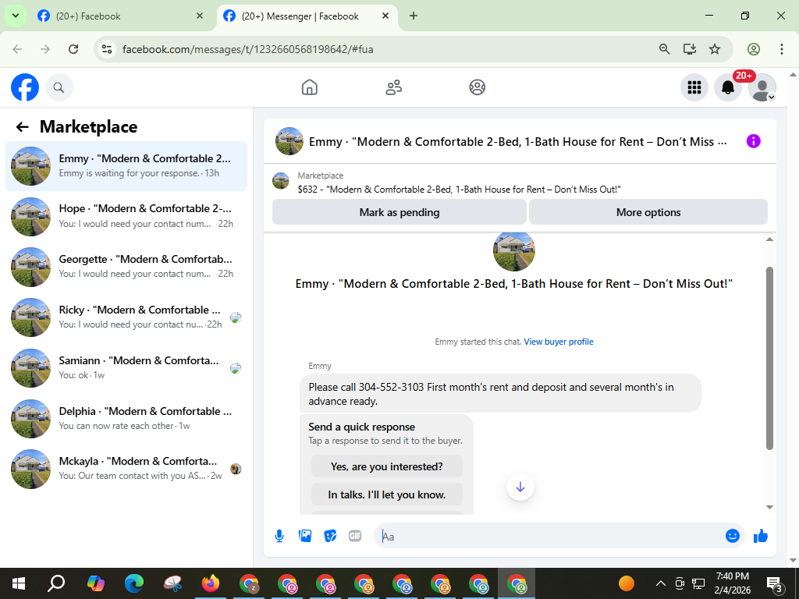Open the Friends icon in top bar
This screenshot has height=599, width=799.
click(393, 87)
